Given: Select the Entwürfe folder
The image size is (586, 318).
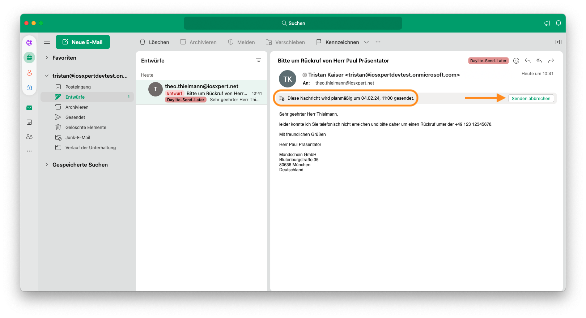Looking at the screenshot, I should (87, 97).
